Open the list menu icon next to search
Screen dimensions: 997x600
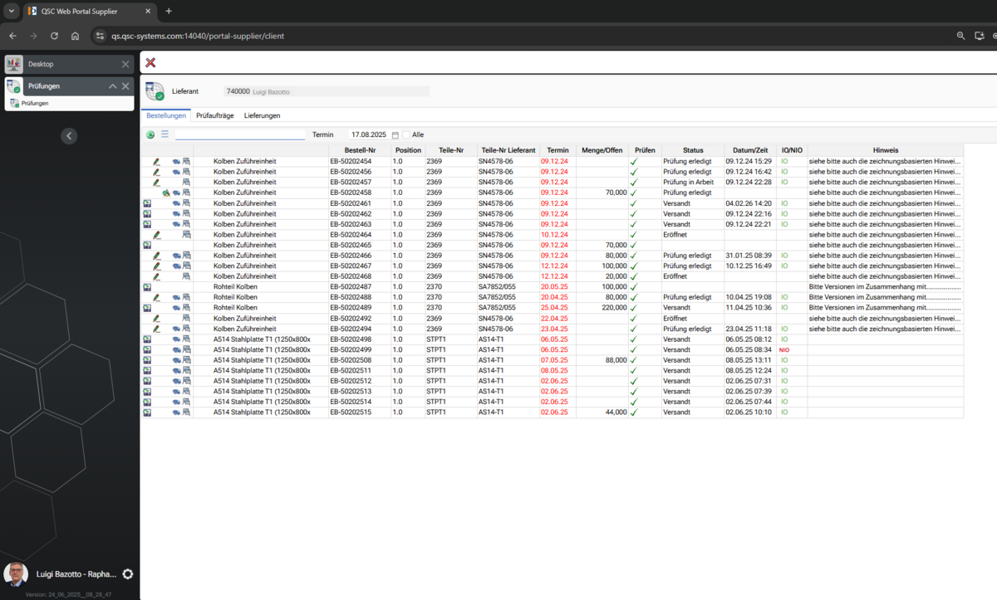[165, 134]
